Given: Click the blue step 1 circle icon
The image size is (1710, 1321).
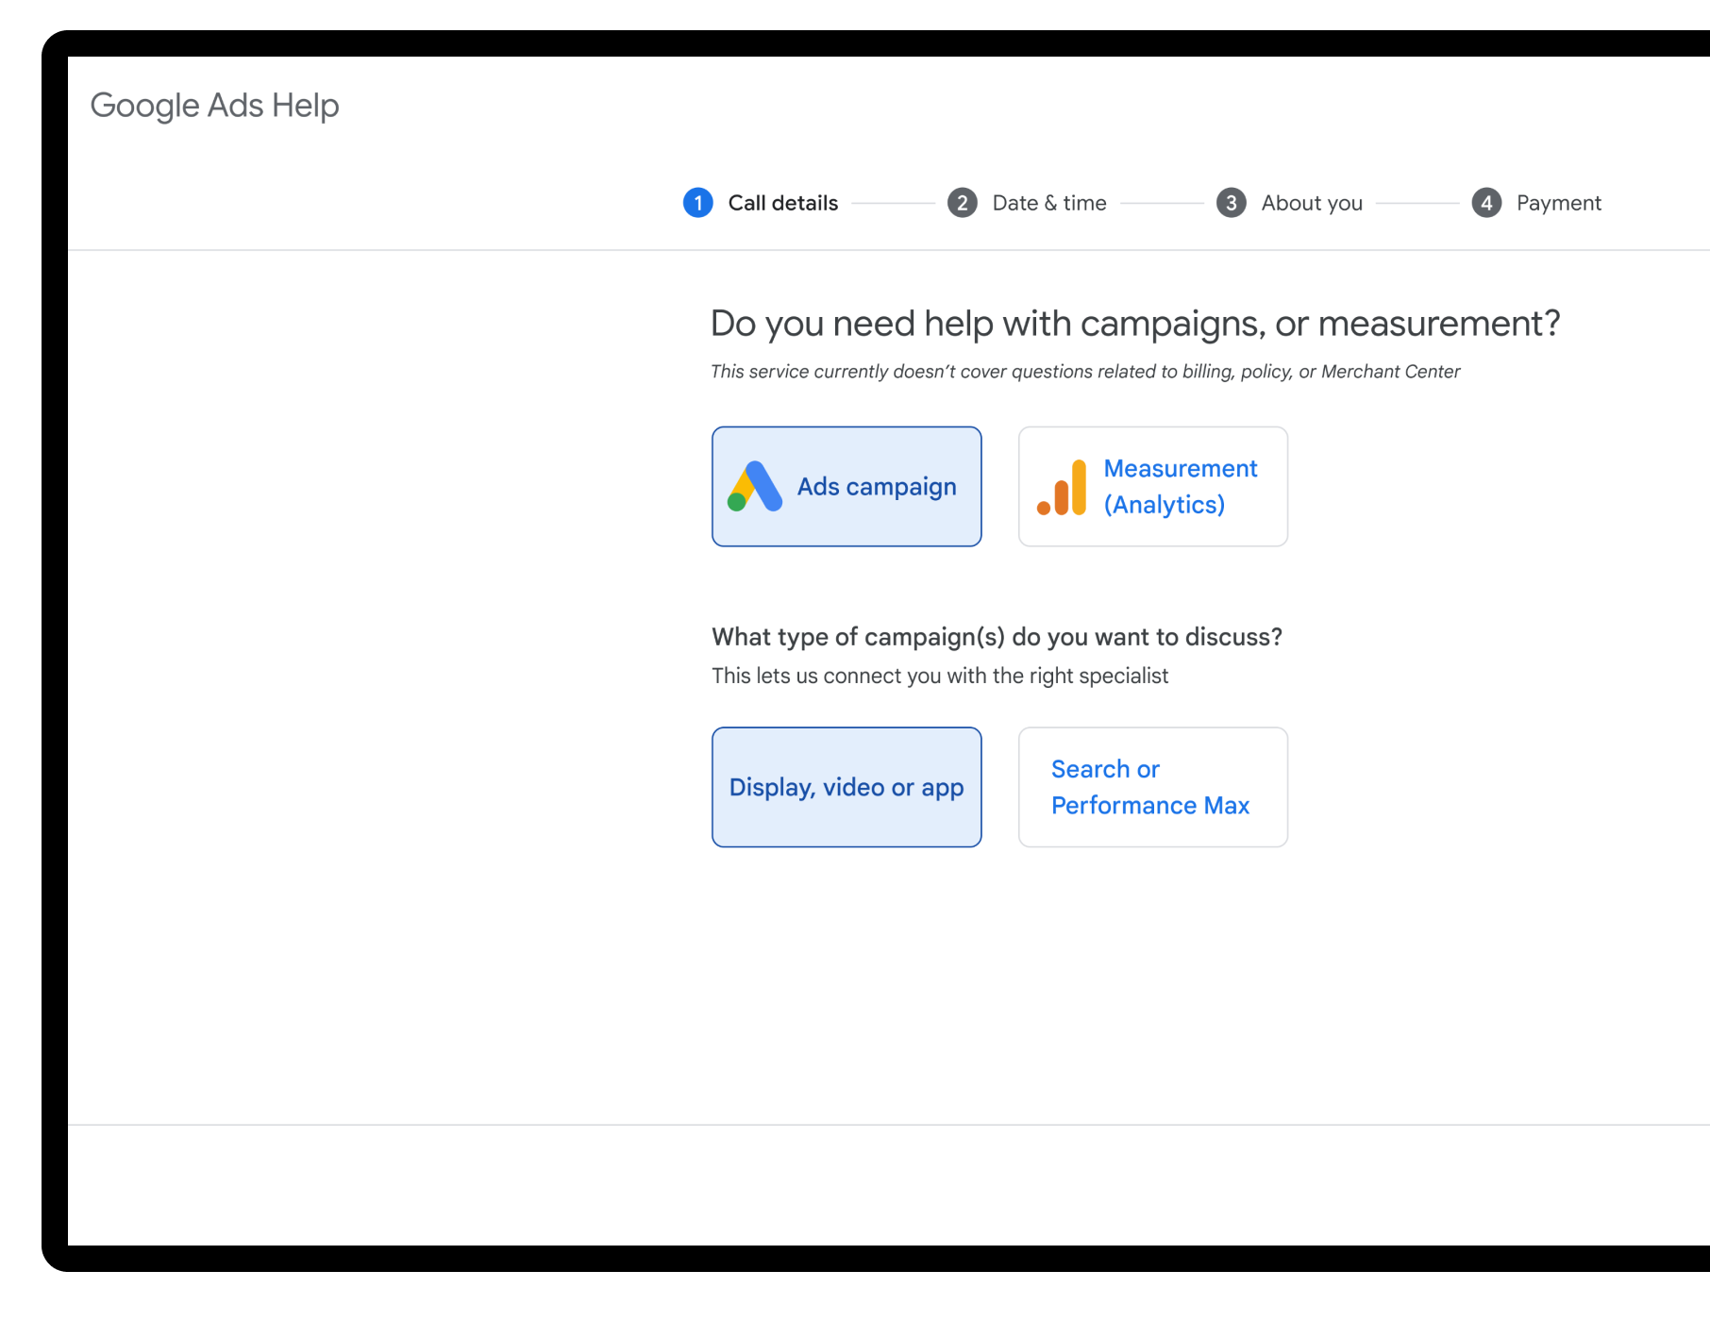Looking at the screenshot, I should 698,203.
